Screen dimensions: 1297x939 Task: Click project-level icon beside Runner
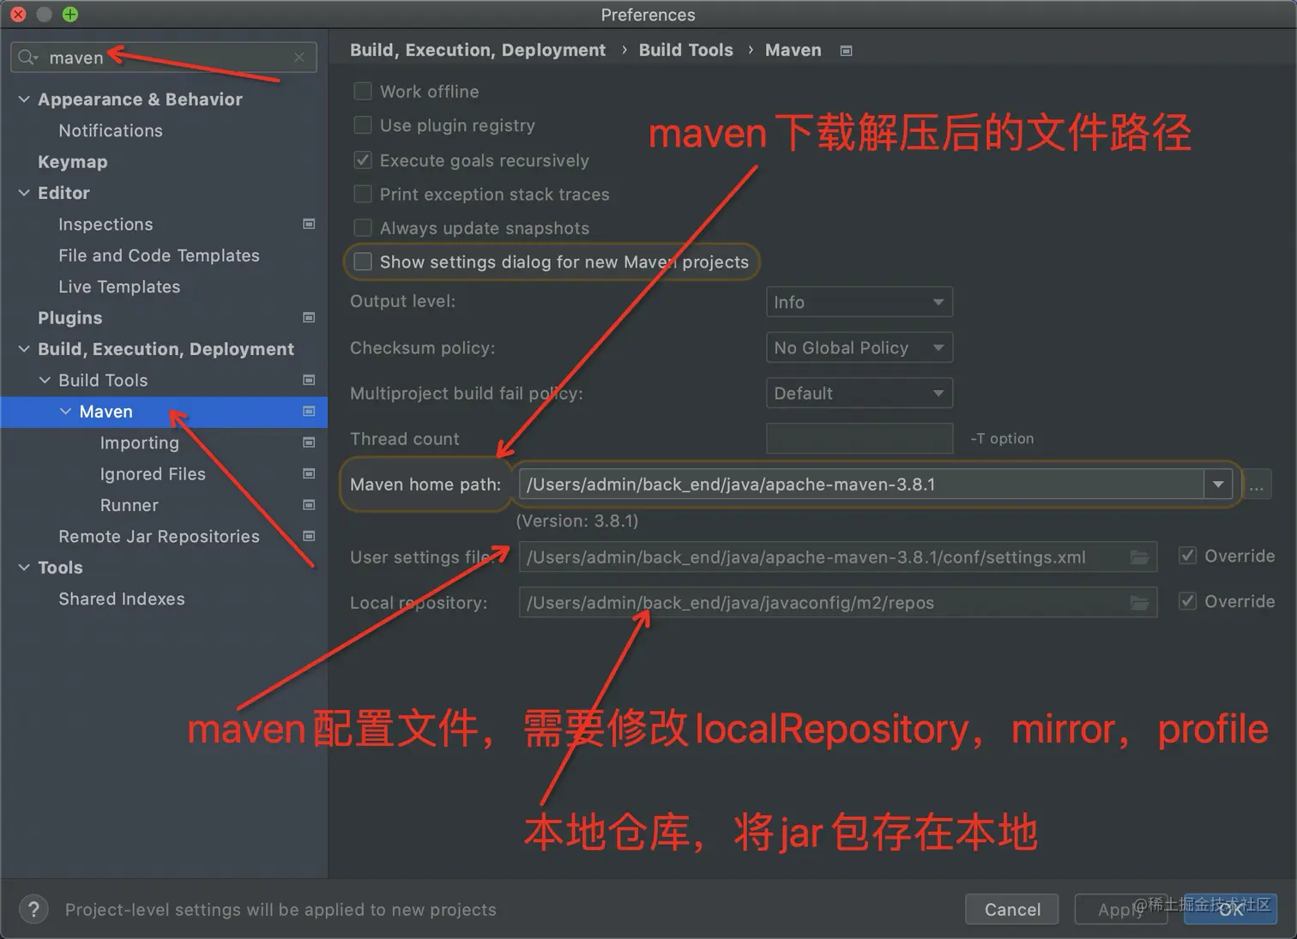309,505
